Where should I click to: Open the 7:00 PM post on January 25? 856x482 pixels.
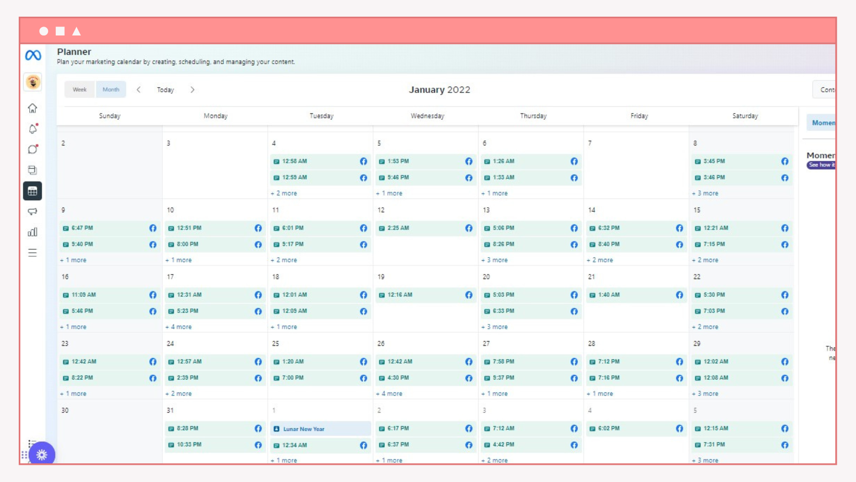coord(320,378)
